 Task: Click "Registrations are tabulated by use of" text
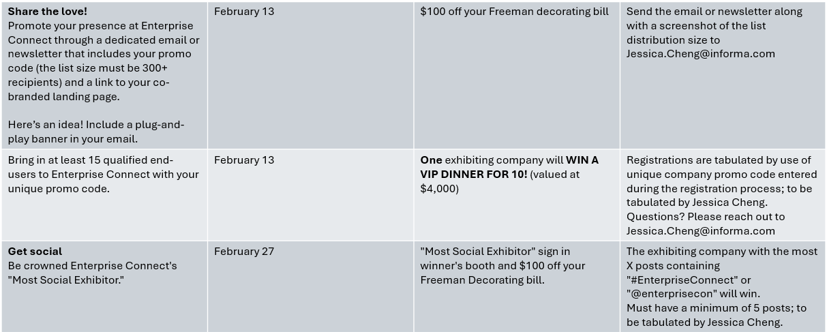click(x=719, y=160)
